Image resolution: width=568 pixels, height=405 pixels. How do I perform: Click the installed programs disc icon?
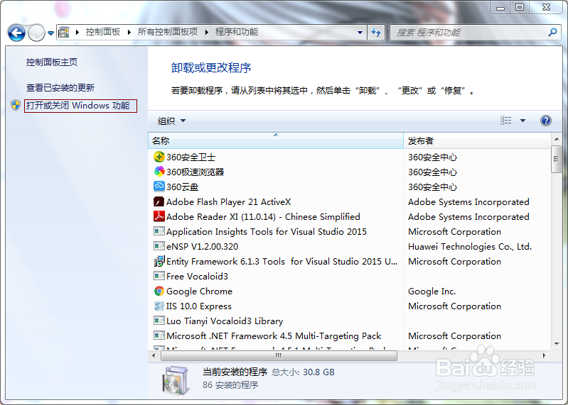[x=176, y=380]
